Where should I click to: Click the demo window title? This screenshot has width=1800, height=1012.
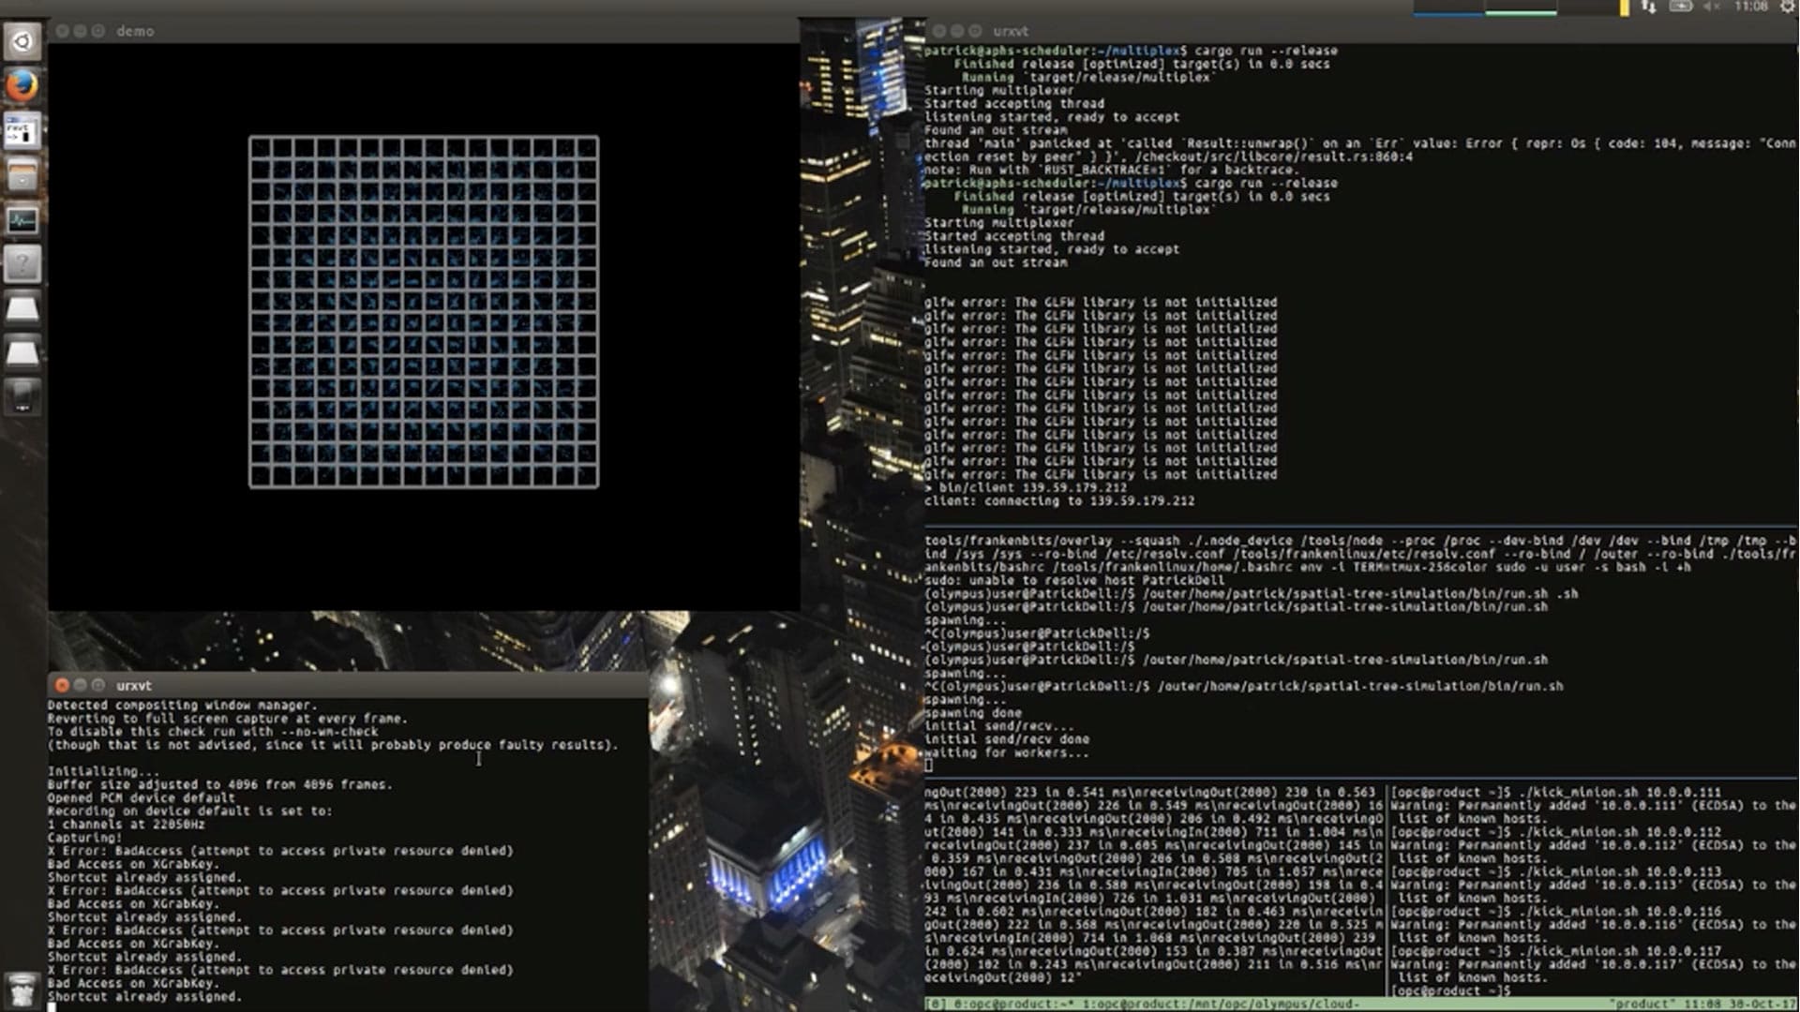(x=135, y=31)
